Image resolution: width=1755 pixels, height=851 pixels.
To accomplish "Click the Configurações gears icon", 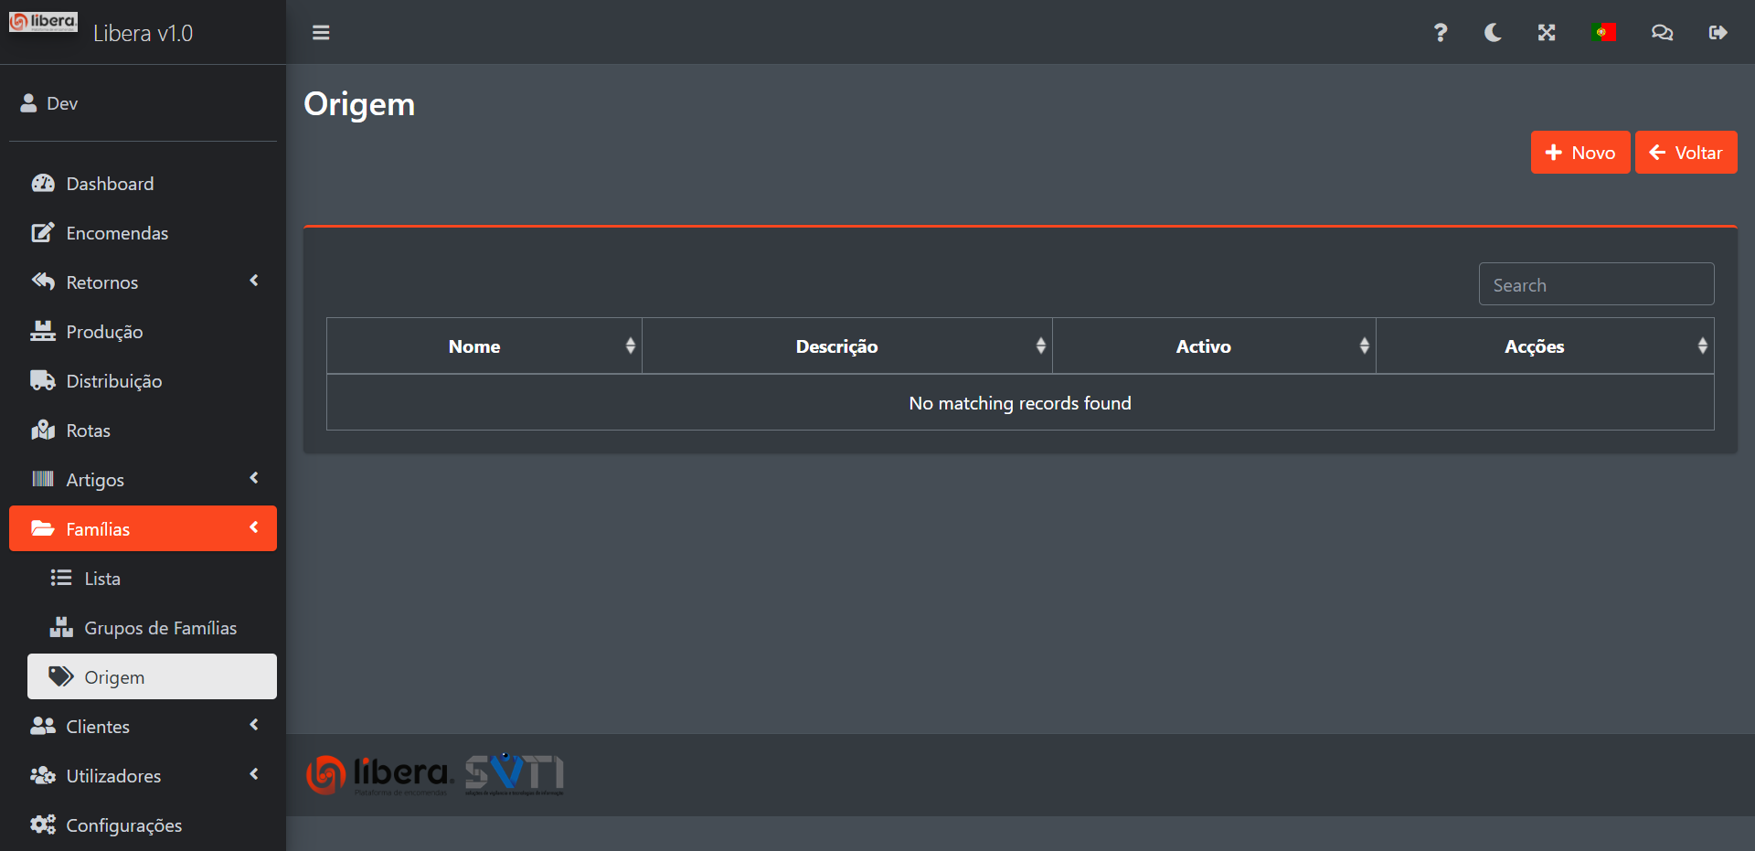I will point(43,824).
